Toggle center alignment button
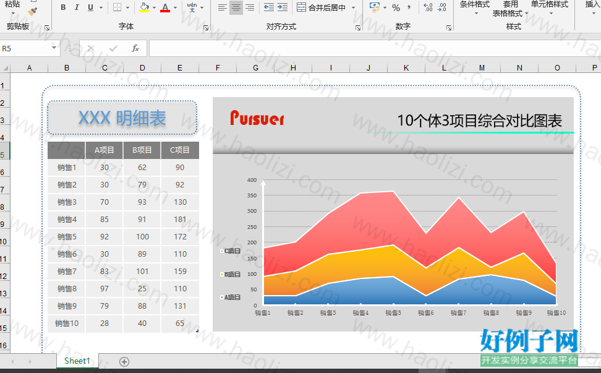601x373 pixels. (236, 7)
